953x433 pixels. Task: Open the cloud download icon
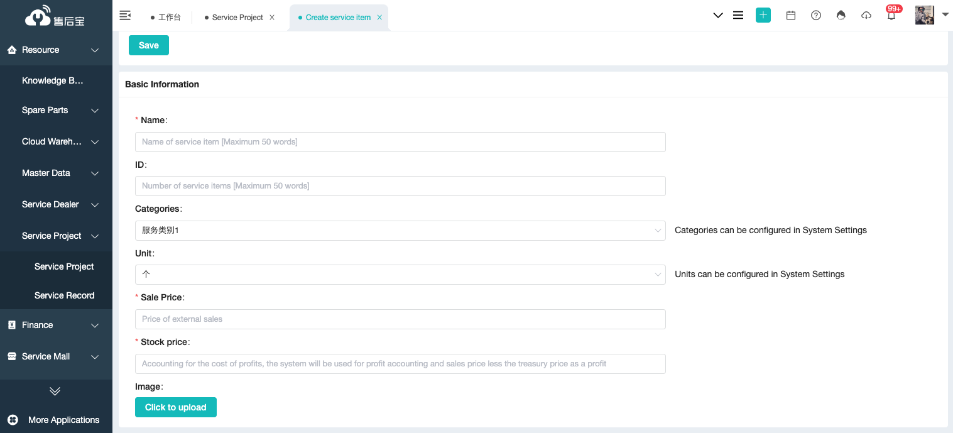866,16
